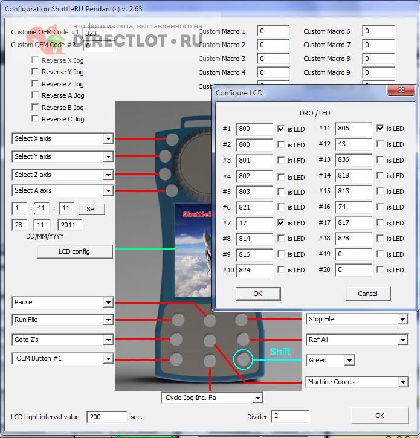
Task: Click the pendant LCD screen image
Action: pos(193,248)
